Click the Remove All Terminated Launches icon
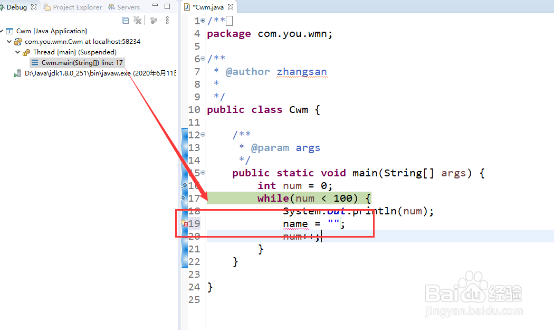 coord(137,21)
